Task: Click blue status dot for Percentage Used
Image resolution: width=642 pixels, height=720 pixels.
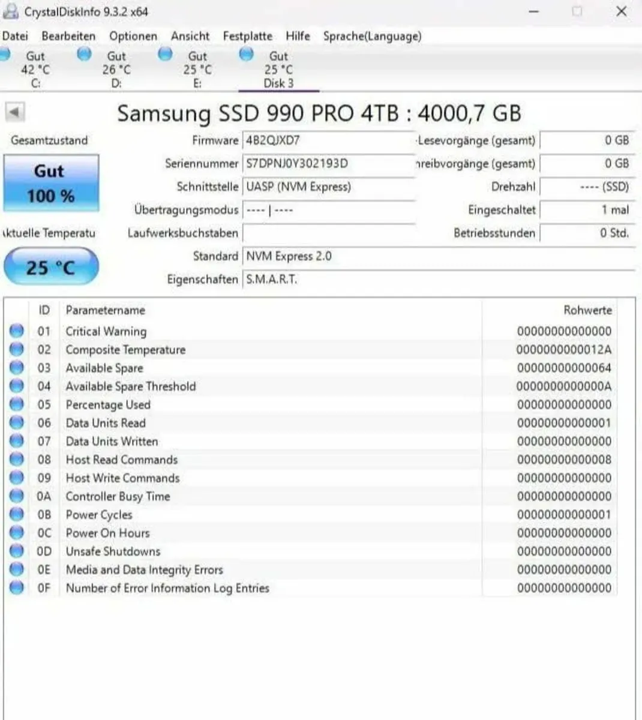Action: [x=16, y=404]
